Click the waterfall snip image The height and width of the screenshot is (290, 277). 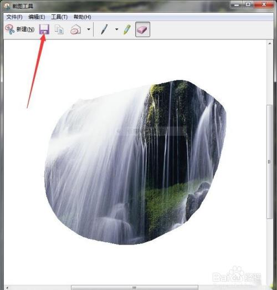135,162
